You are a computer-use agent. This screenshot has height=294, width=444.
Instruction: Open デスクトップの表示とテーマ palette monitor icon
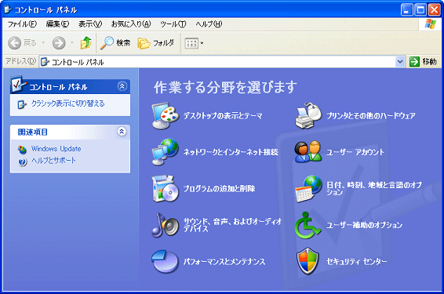click(x=166, y=116)
